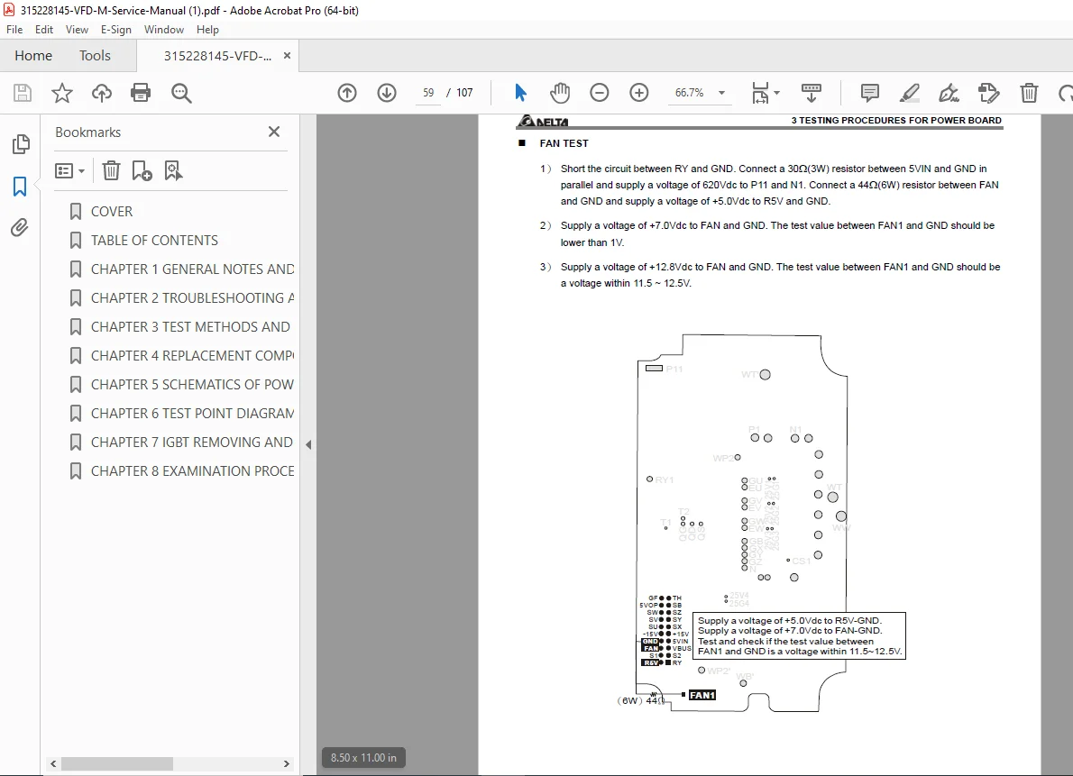Click bookmarks scrollbar right arrow
Screen dimensions: 1073x776
tap(287, 763)
